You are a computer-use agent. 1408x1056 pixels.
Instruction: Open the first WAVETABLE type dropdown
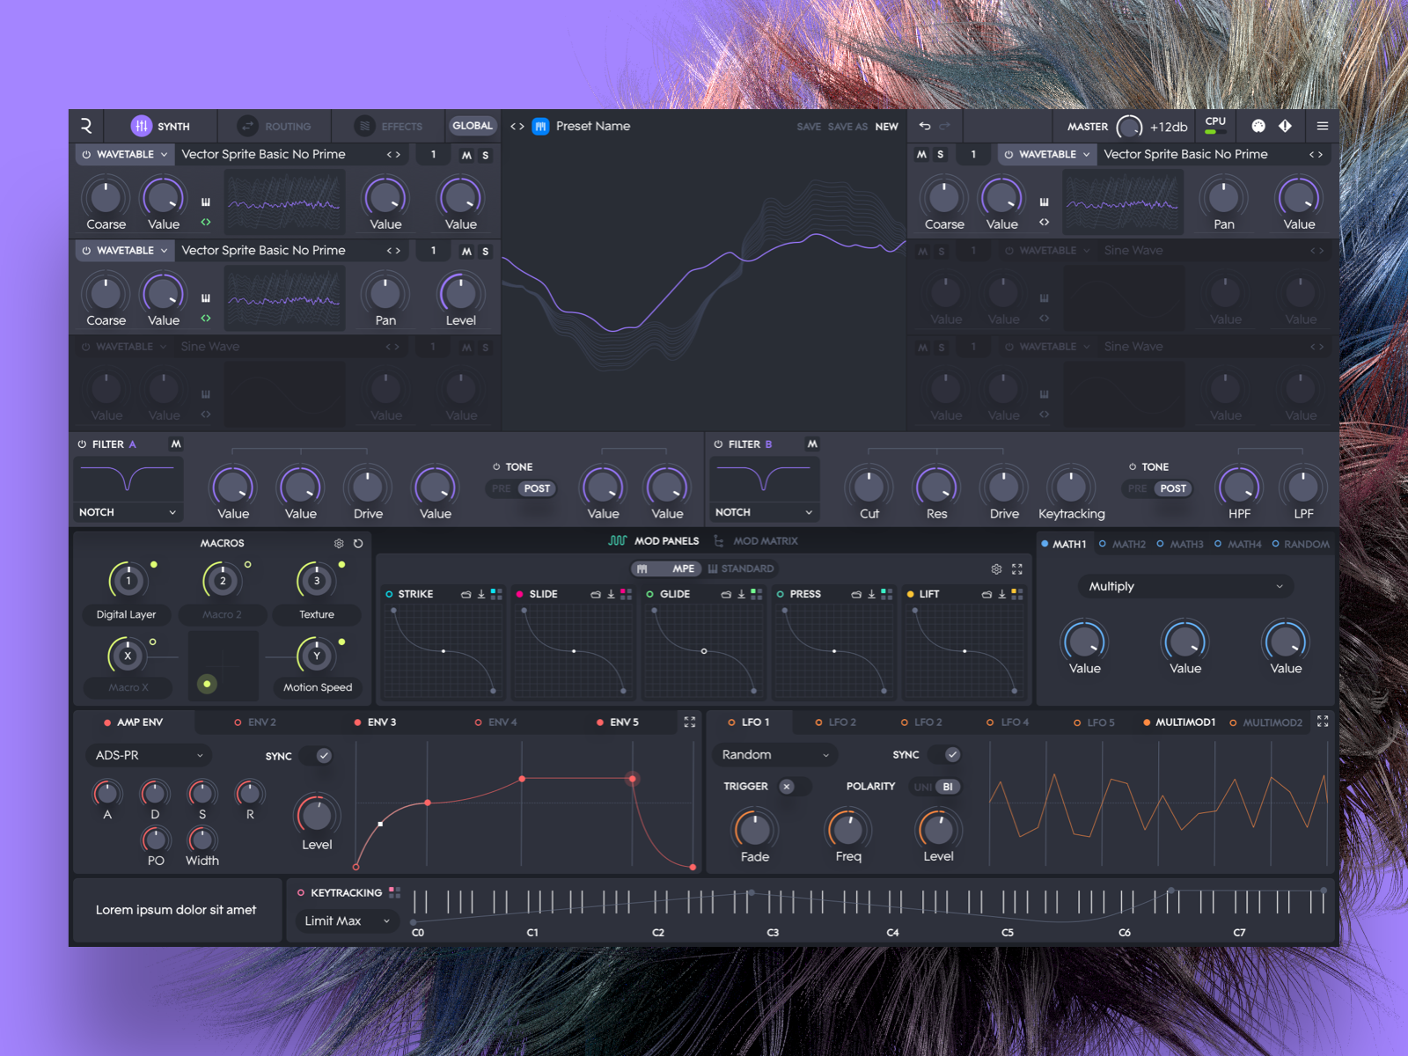tap(124, 154)
